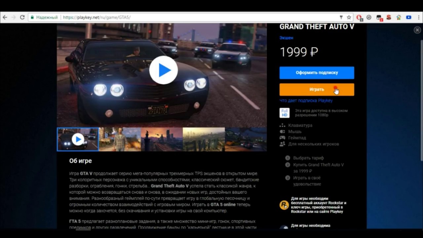Image resolution: width=423 pixels, height=238 pixels.
Task: Go back with the browser back arrow
Action: (x=5, y=17)
